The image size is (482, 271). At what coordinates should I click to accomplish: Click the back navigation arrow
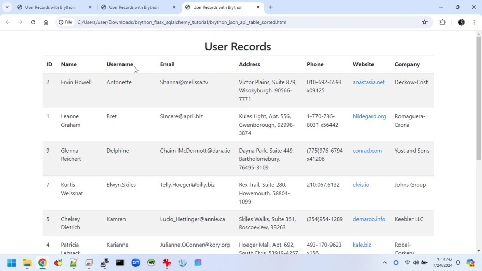point(8,22)
